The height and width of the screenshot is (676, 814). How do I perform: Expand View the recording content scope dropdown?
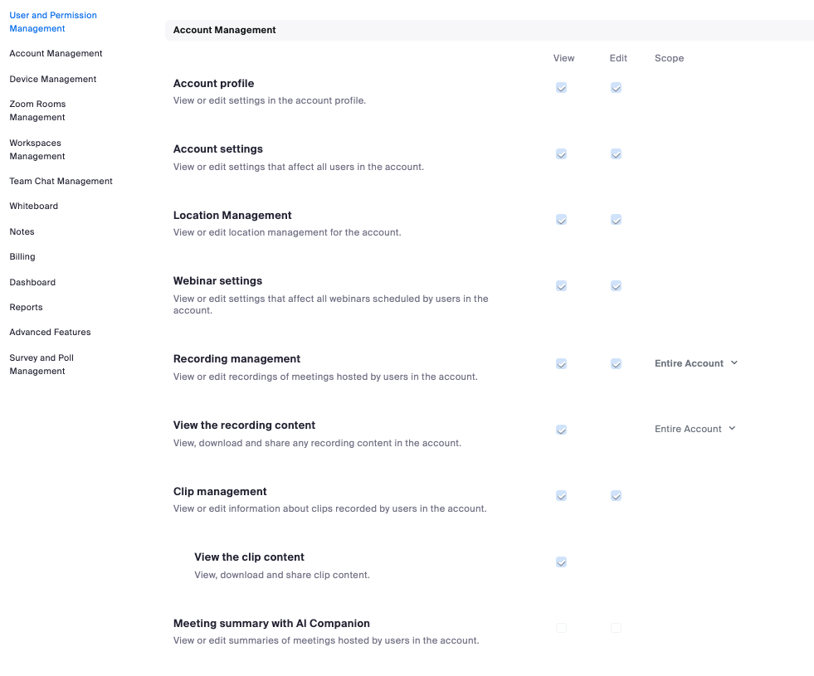(x=695, y=429)
